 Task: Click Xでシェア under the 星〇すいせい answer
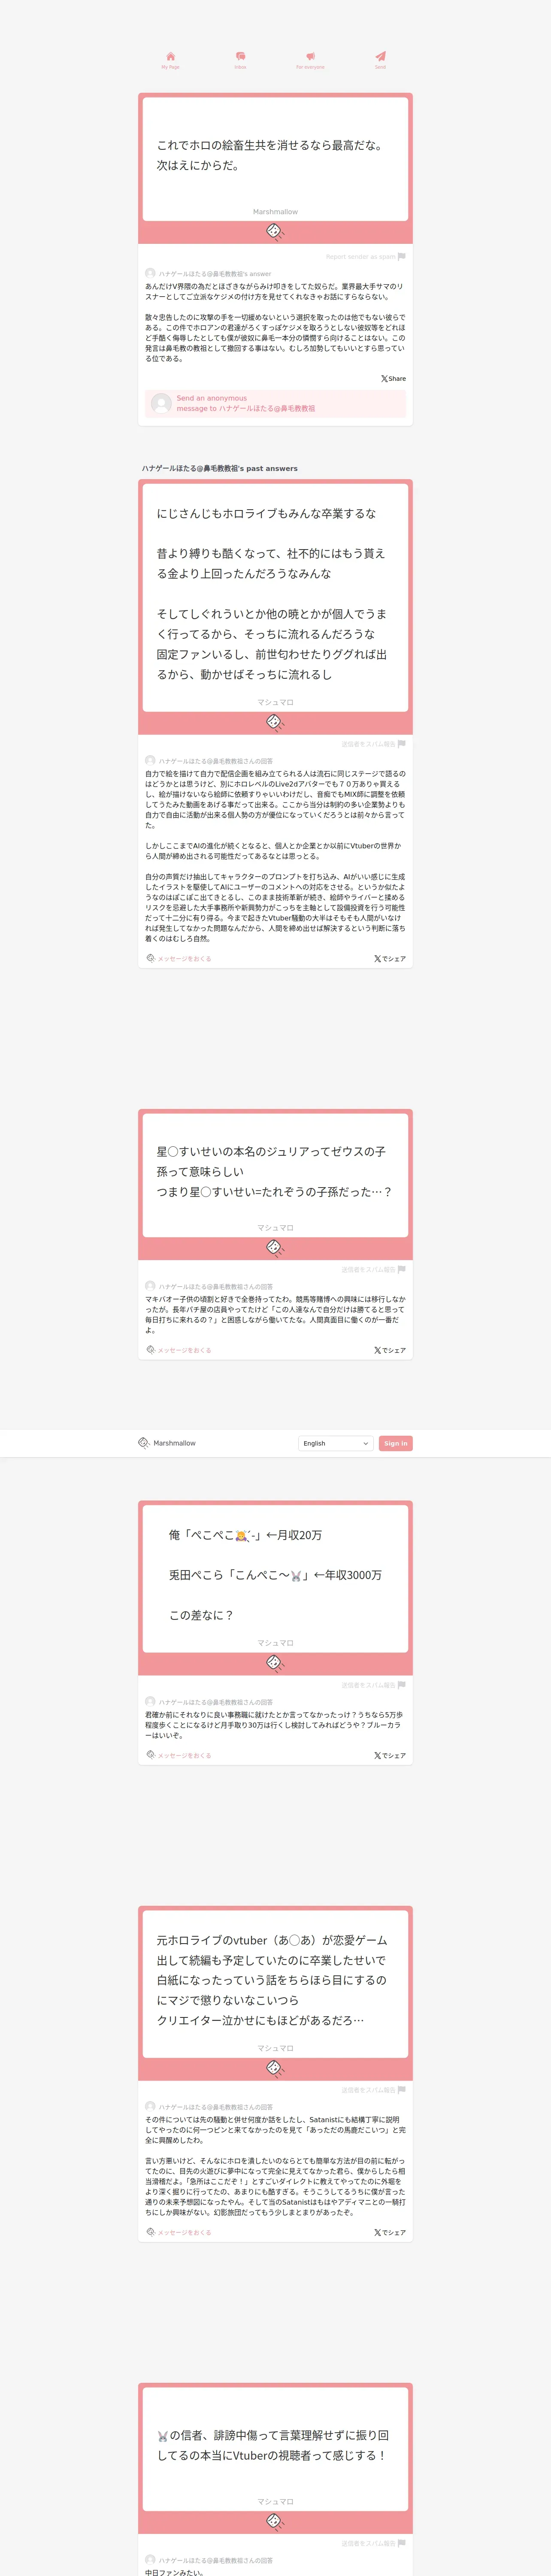pos(390,1350)
